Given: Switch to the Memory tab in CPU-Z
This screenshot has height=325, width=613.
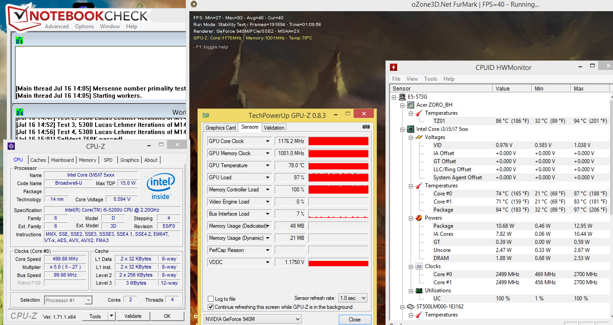Looking at the screenshot, I should (88, 160).
